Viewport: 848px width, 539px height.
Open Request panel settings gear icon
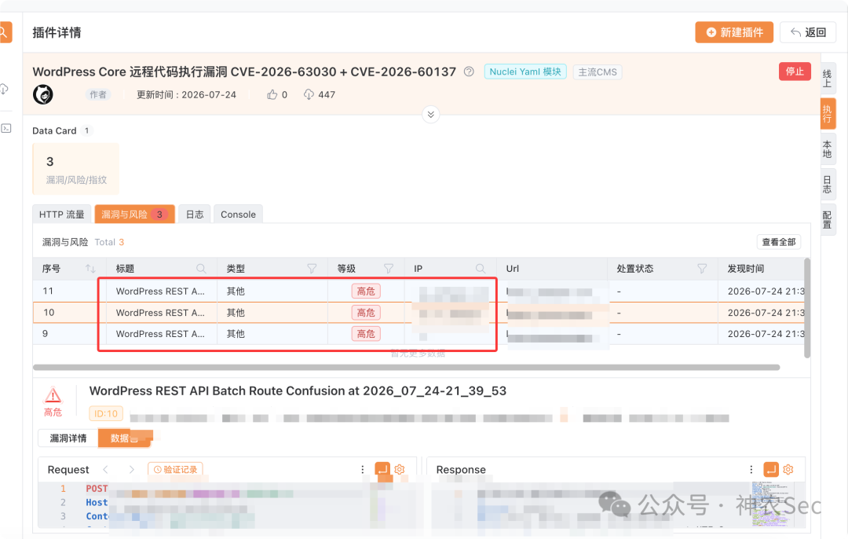tap(400, 469)
